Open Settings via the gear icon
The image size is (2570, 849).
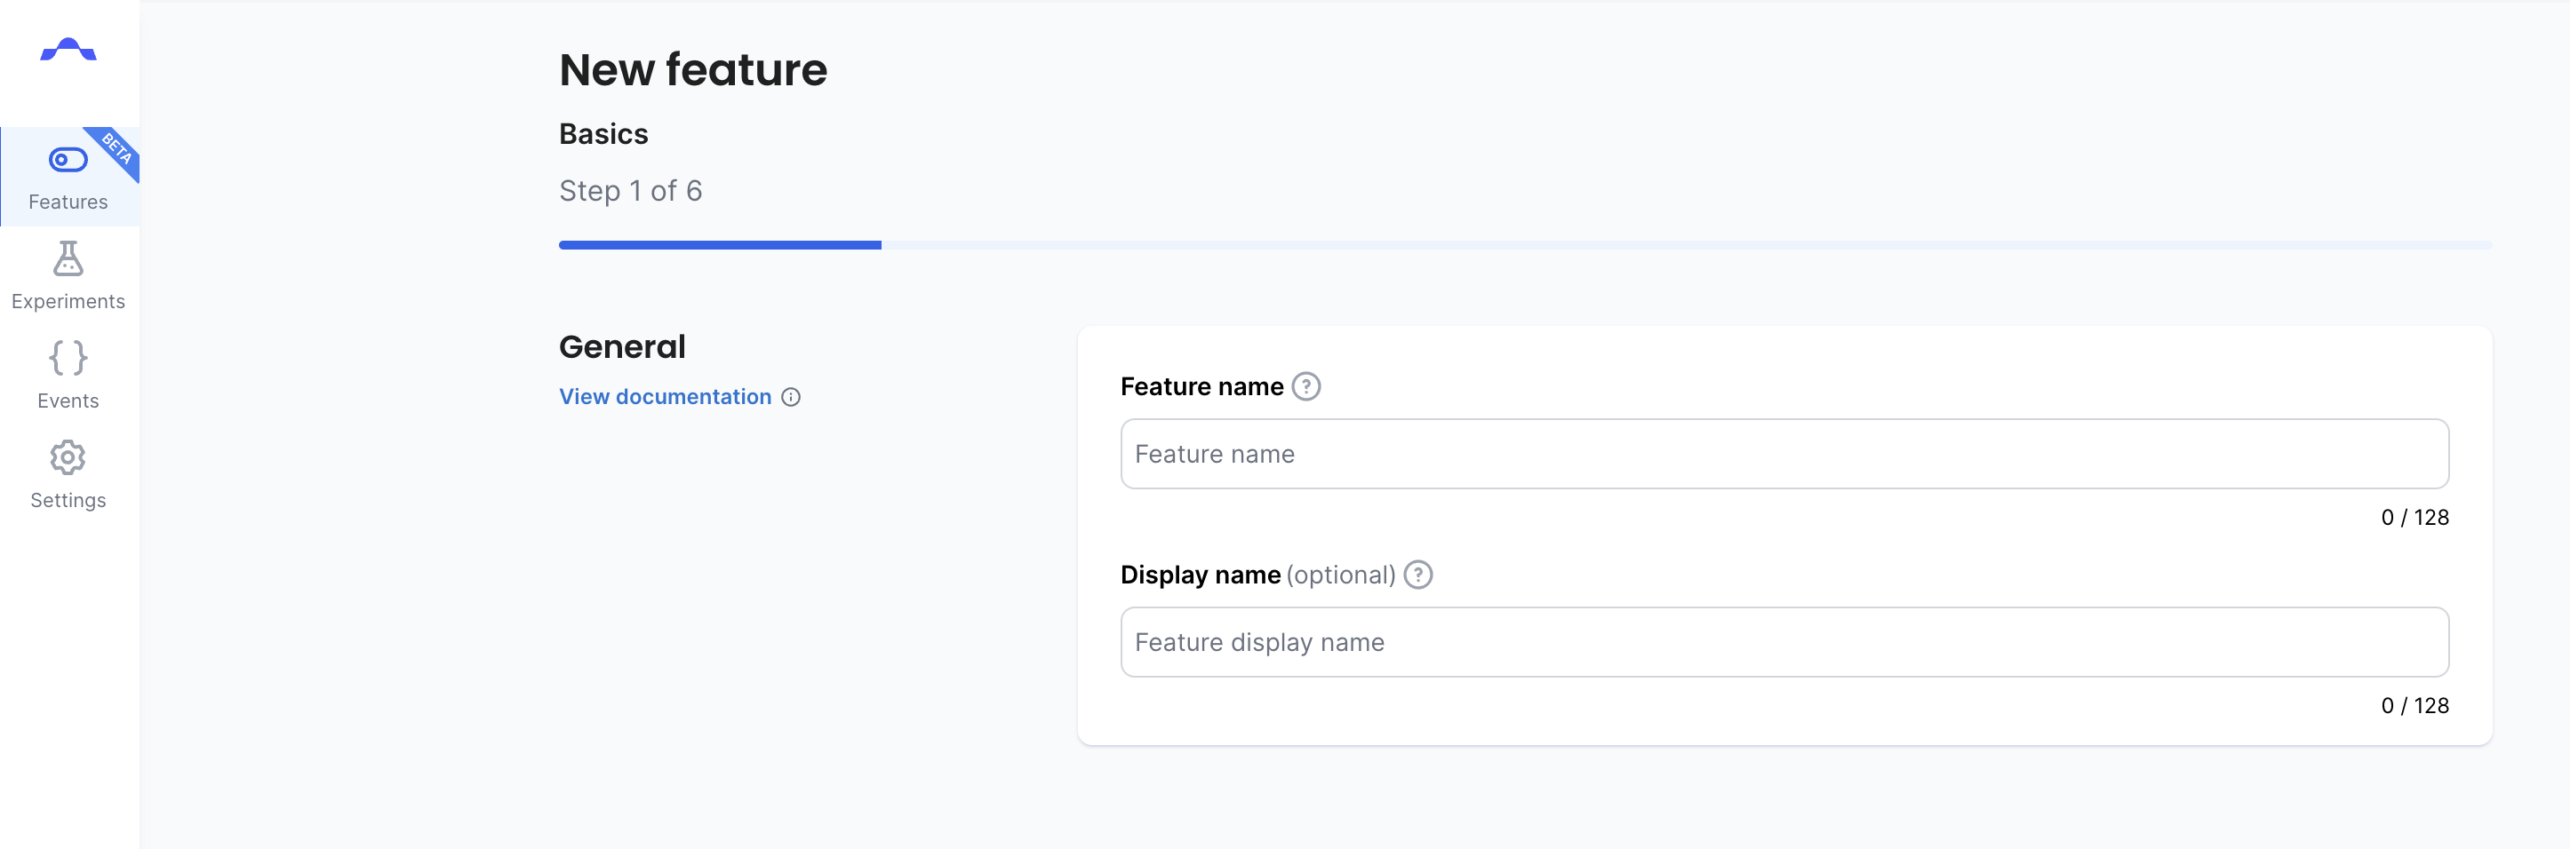click(x=67, y=457)
